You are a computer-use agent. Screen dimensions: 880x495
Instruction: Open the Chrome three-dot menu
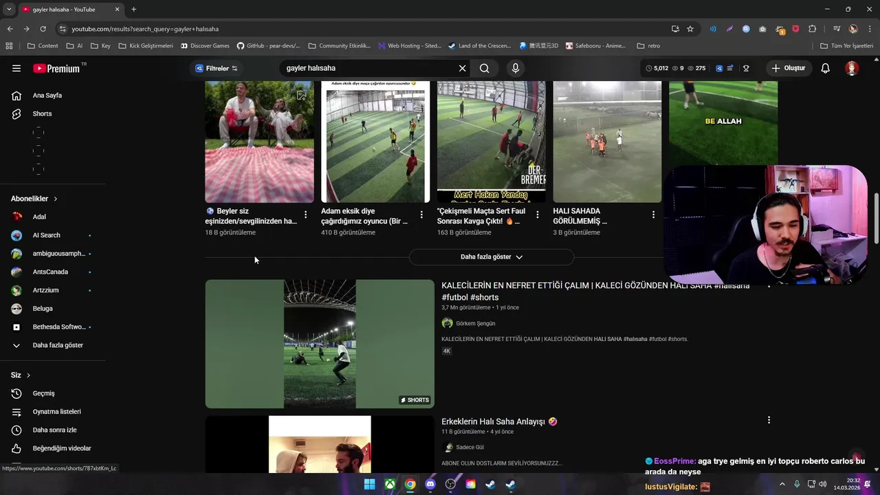point(869,29)
